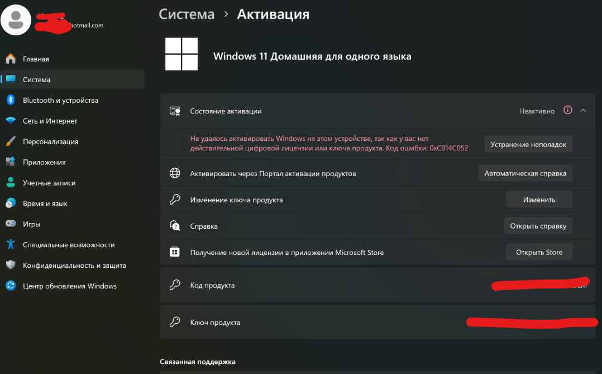
Task: Click the key icon beside Ключ продукта
Action: [175, 321]
